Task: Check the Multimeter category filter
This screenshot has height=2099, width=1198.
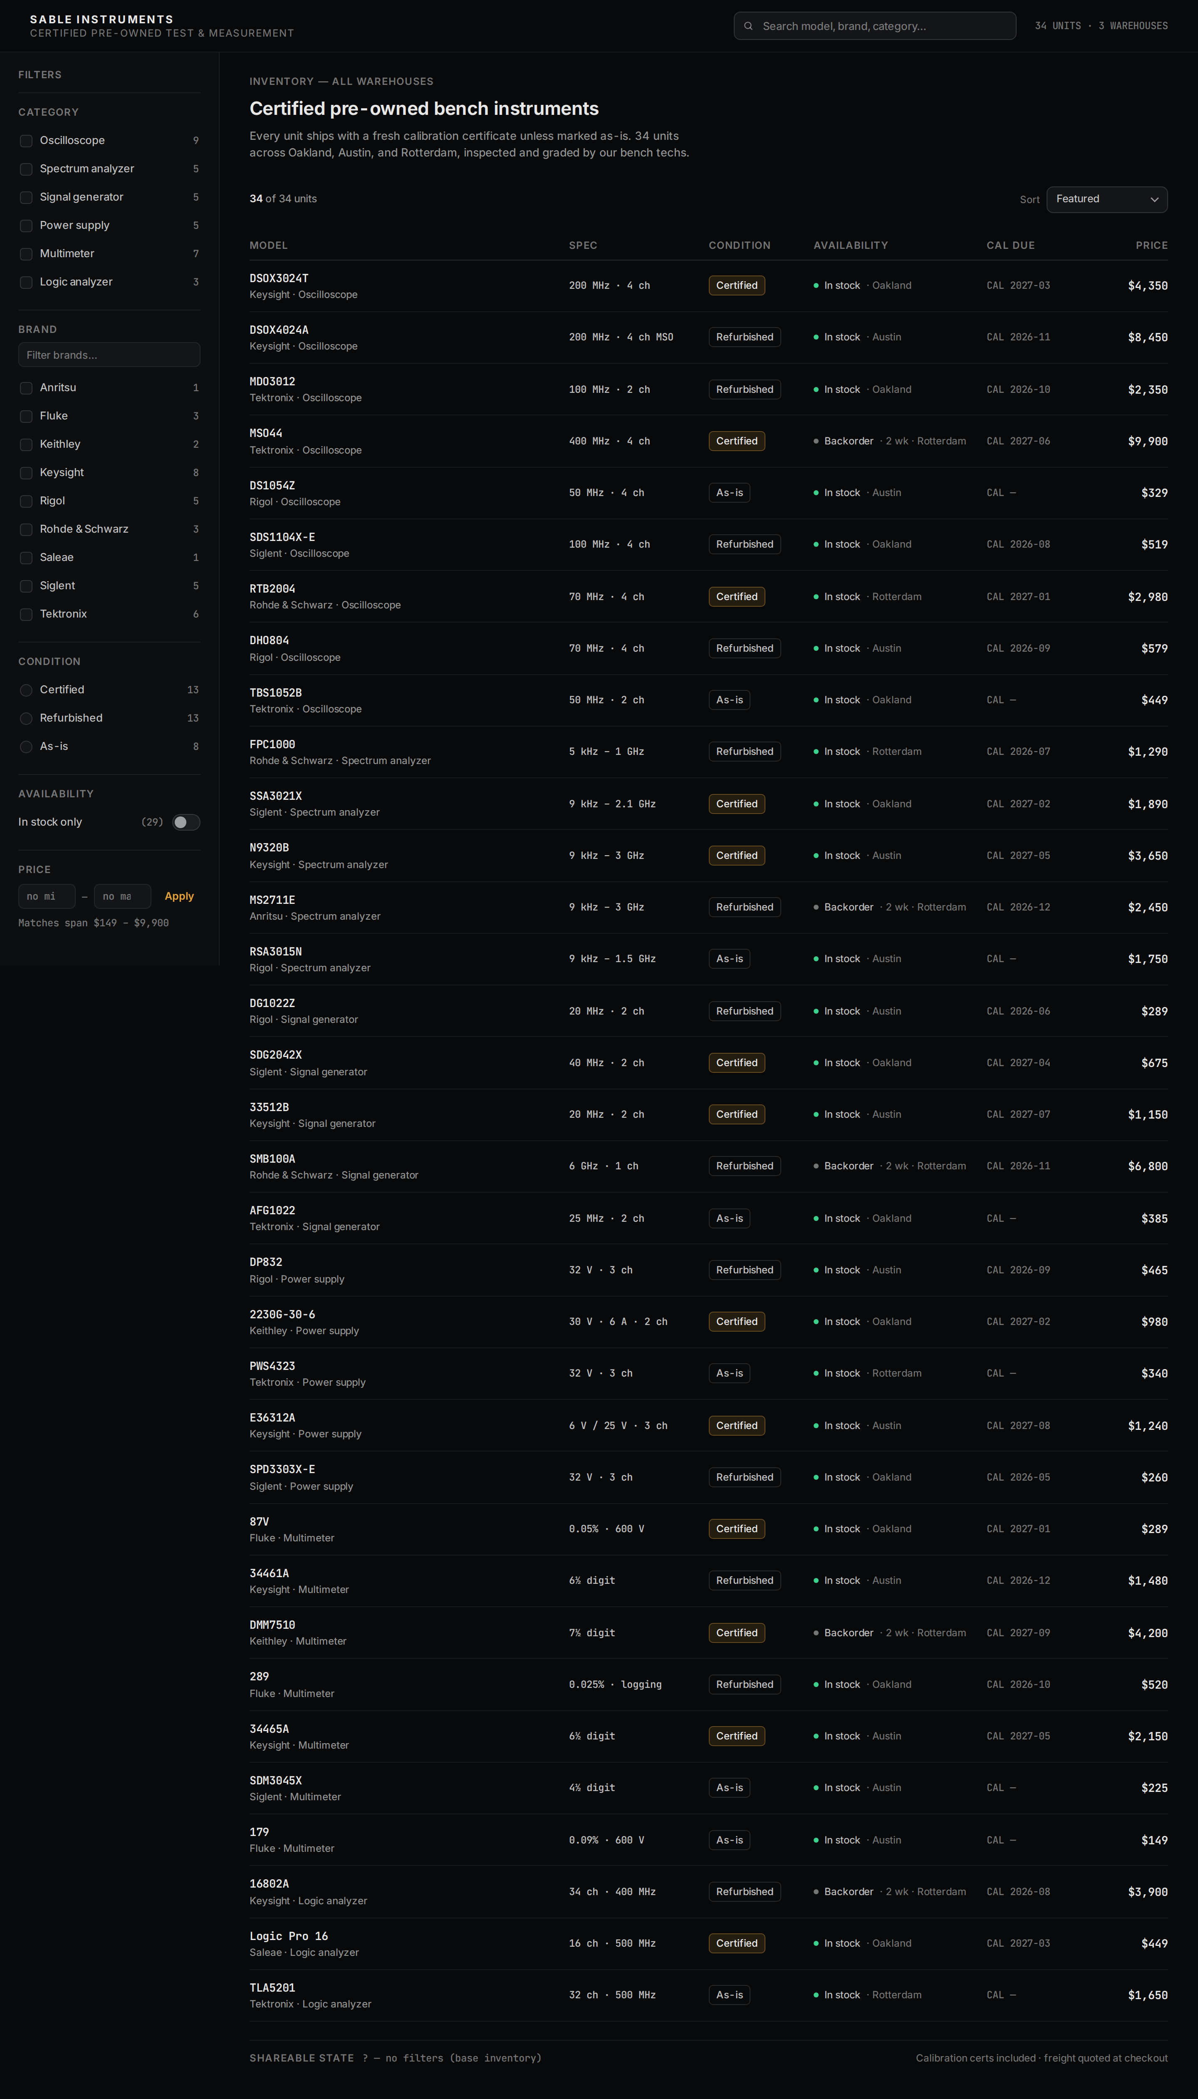Action: click(26, 253)
